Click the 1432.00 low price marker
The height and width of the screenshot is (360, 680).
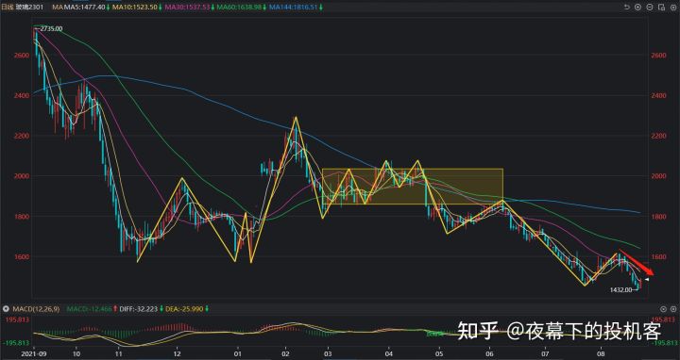pyautogui.click(x=621, y=290)
